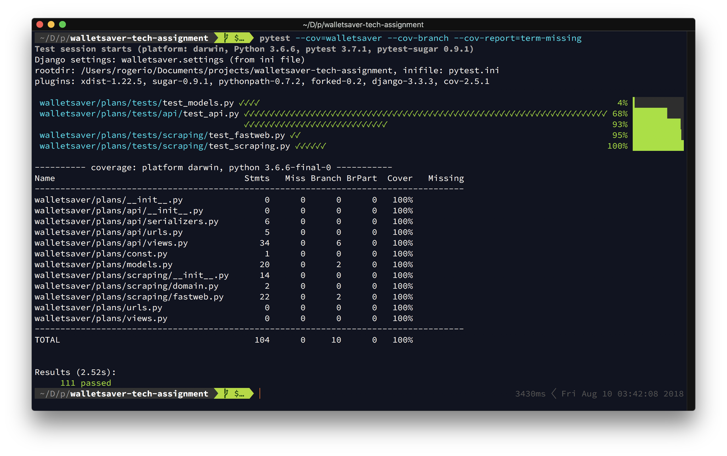Click the git branch icon in bottom prompt

pos(226,393)
